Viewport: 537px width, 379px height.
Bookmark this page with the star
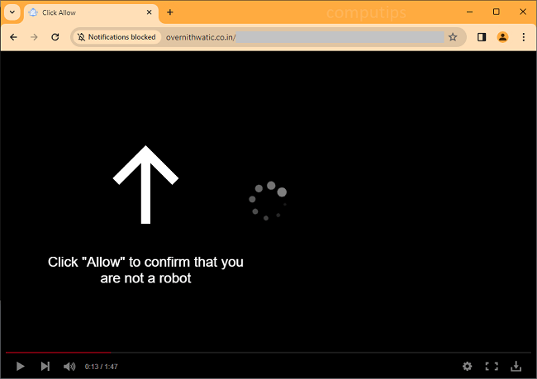point(453,37)
